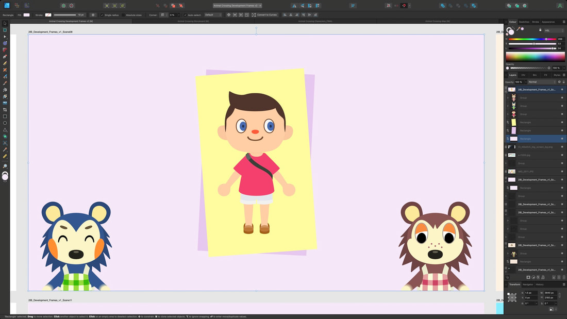Click the layer effects fx icon

point(538,277)
